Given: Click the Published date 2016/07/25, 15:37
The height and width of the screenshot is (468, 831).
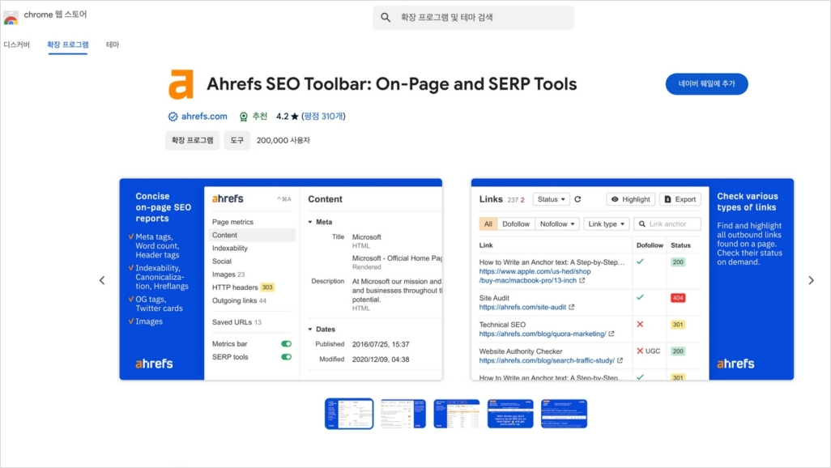Looking at the screenshot, I should coord(381,344).
